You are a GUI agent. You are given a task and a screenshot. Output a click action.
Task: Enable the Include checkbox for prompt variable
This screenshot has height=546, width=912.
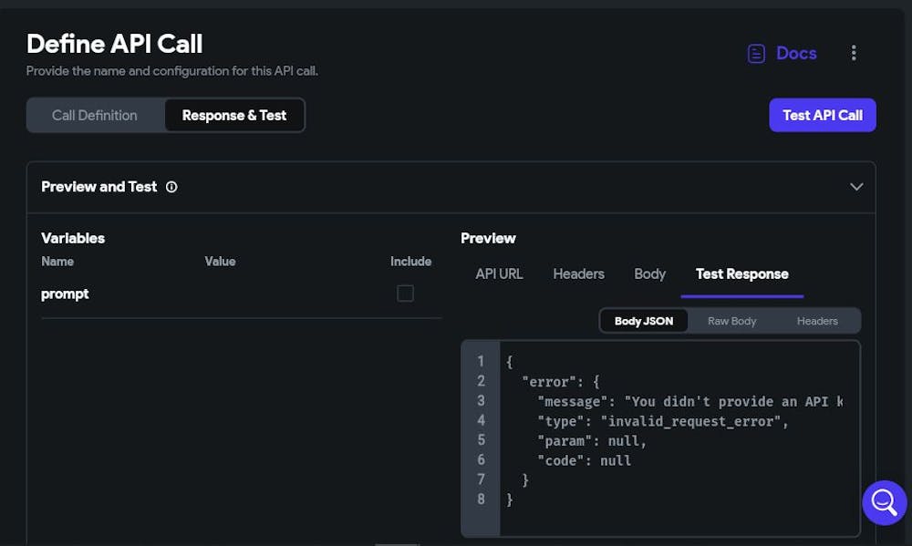[405, 293]
